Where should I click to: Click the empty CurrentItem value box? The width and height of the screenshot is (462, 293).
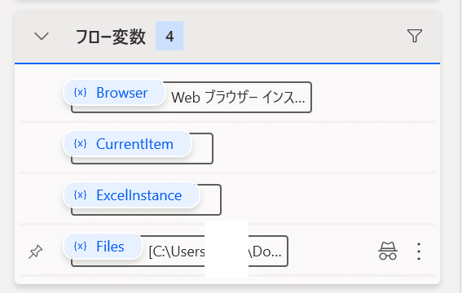click(202, 149)
